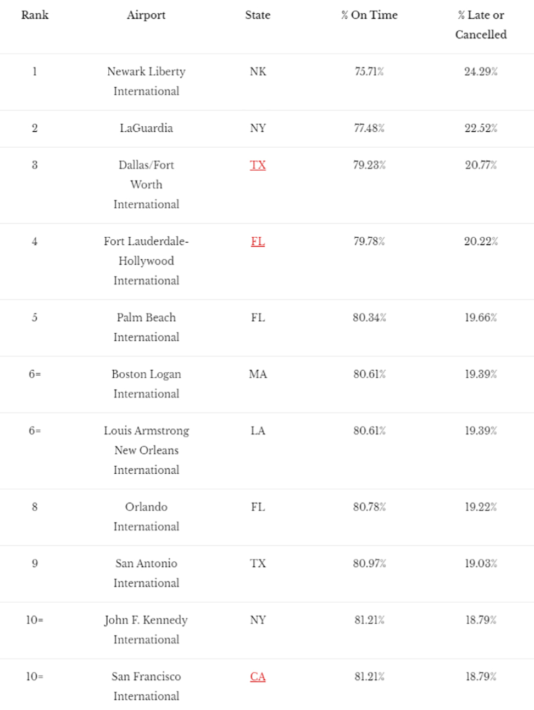Select the % Late or Cancelled header

coord(481,25)
